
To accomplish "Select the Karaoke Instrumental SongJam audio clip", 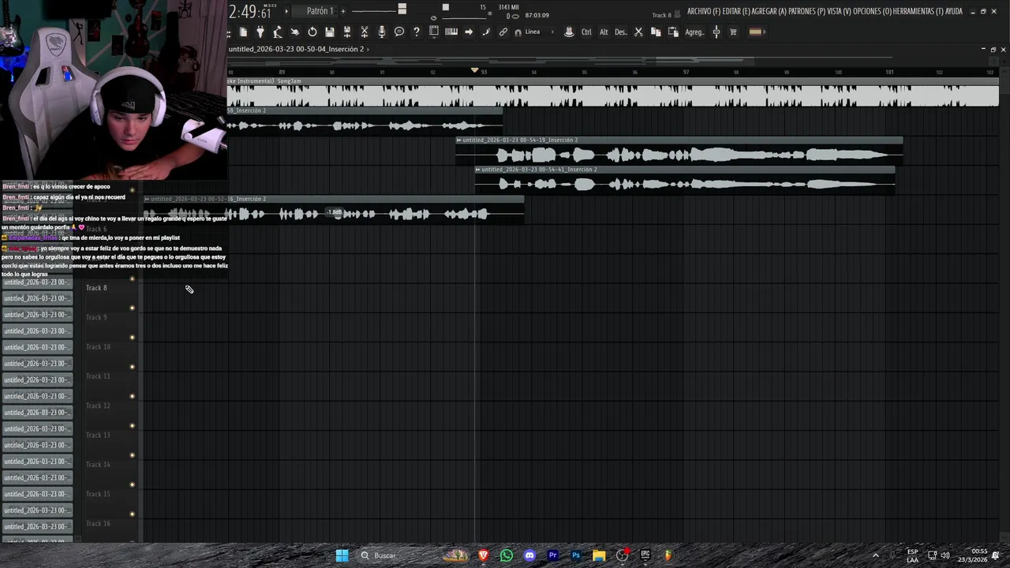I will pyautogui.click(x=612, y=92).
